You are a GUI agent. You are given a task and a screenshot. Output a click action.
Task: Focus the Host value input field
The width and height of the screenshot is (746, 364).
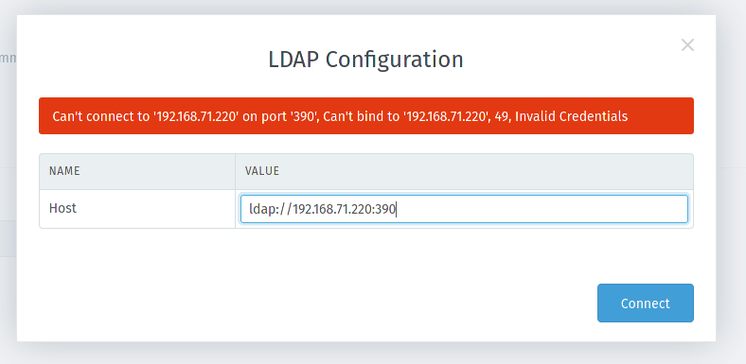click(x=464, y=209)
